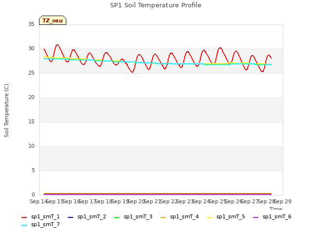Viewport: 312px width, 234px height.
Task: Click the 35 y-axis tick label
Action: (31, 24)
